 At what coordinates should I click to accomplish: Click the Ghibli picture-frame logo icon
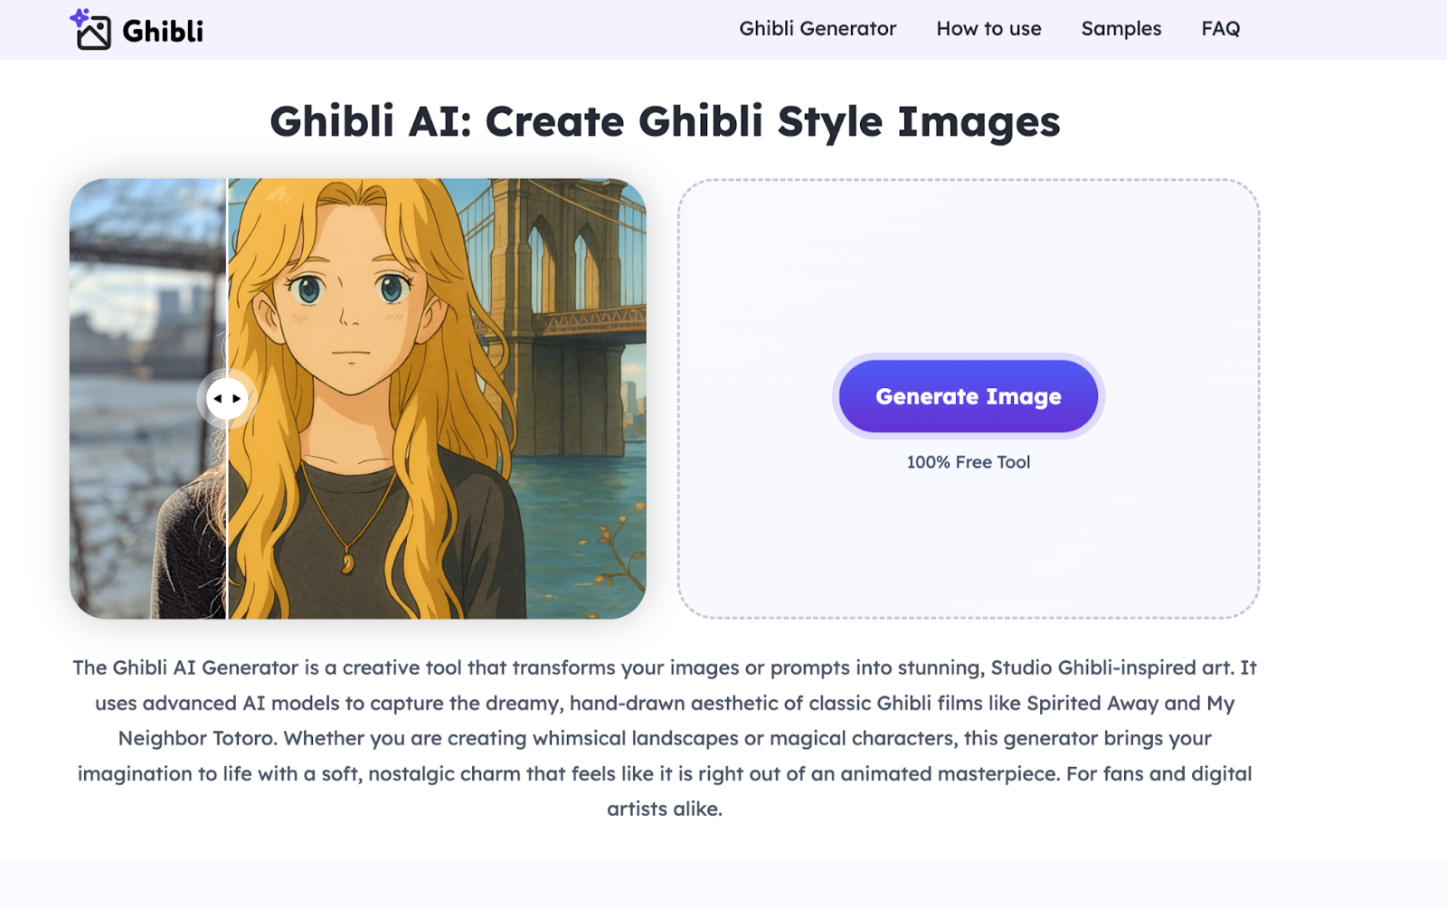(x=93, y=33)
